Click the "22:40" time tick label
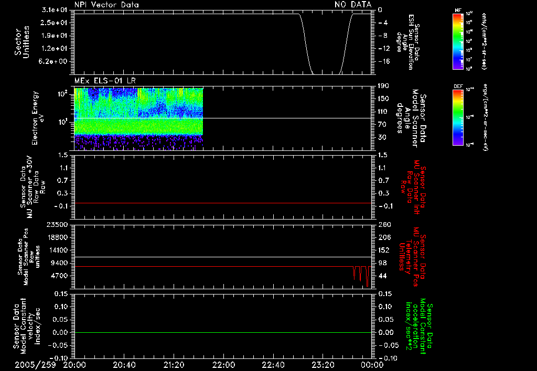The image size is (537, 371). (x=273, y=365)
